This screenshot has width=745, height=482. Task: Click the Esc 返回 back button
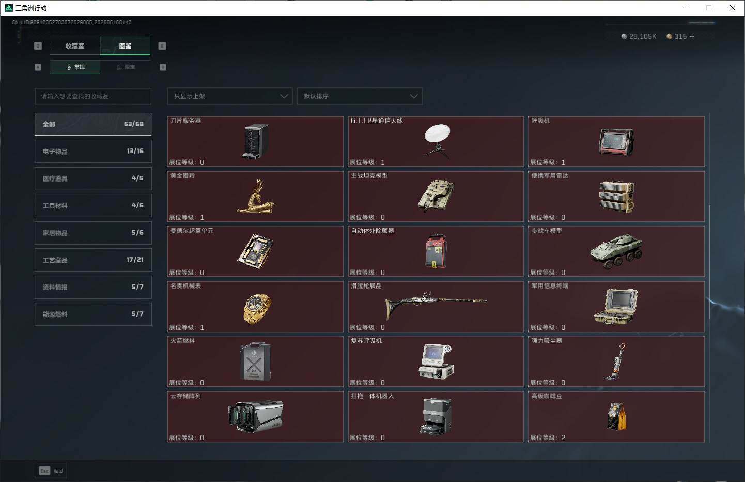51,471
